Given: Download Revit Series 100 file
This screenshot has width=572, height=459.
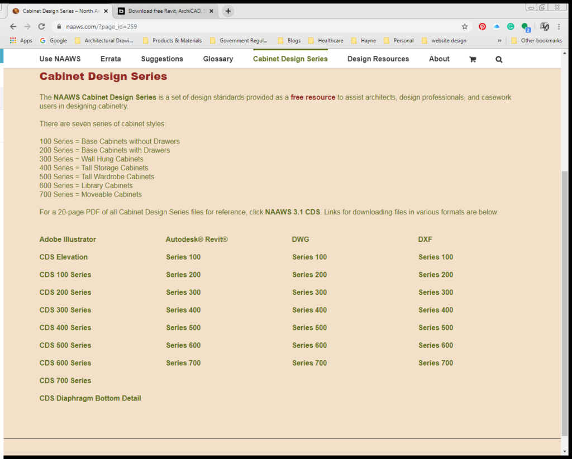Looking at the screenshot, I should [183, 257].
